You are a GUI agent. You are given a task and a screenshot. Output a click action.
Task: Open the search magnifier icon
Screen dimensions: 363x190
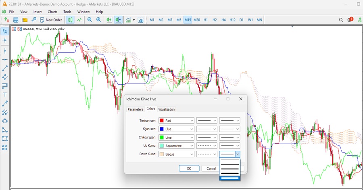point(341,20)
